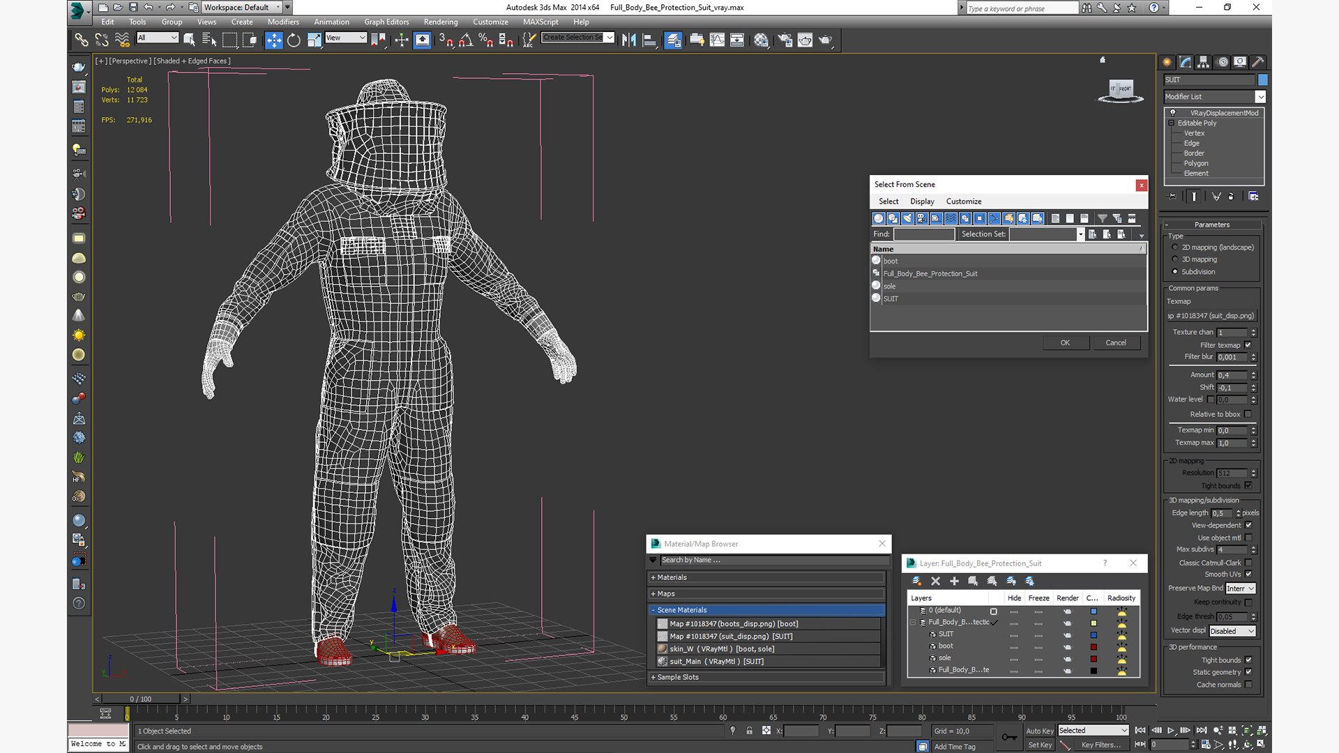Collapse Full_Body_B...tectic layer tree
Screen dimensions: 1339x753
click(912, 622)
